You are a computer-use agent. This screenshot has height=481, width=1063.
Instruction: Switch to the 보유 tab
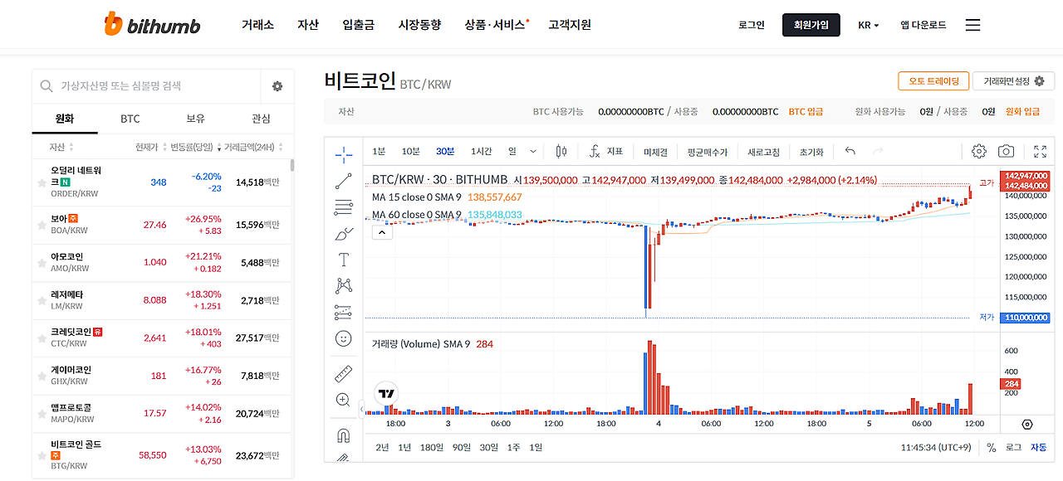coord(195,119)
